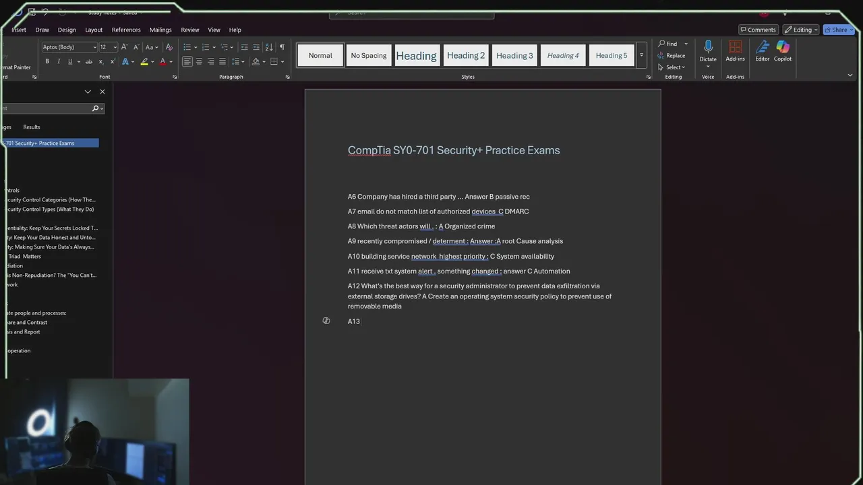Open the Aptos (Body) font name dropdown

94,47
